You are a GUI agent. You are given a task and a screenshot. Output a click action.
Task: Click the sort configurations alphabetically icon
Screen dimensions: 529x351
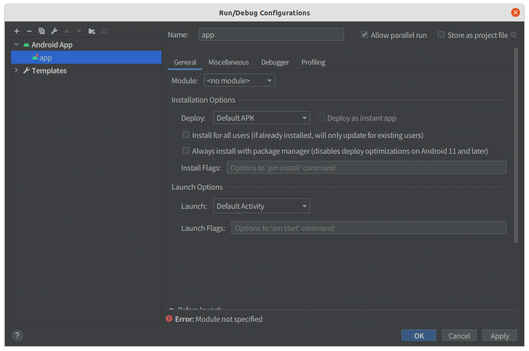click(104, 31)
